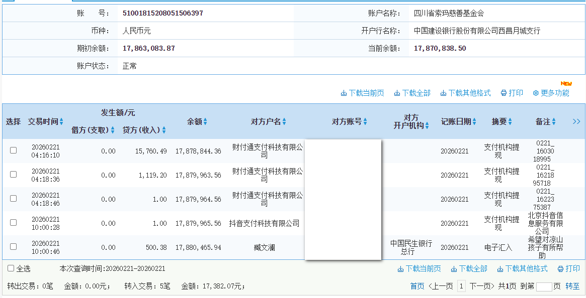Screen dimensions: 586x298
Task: Click the 打印 printer icon above the table
Action: (x=503, y=93)
